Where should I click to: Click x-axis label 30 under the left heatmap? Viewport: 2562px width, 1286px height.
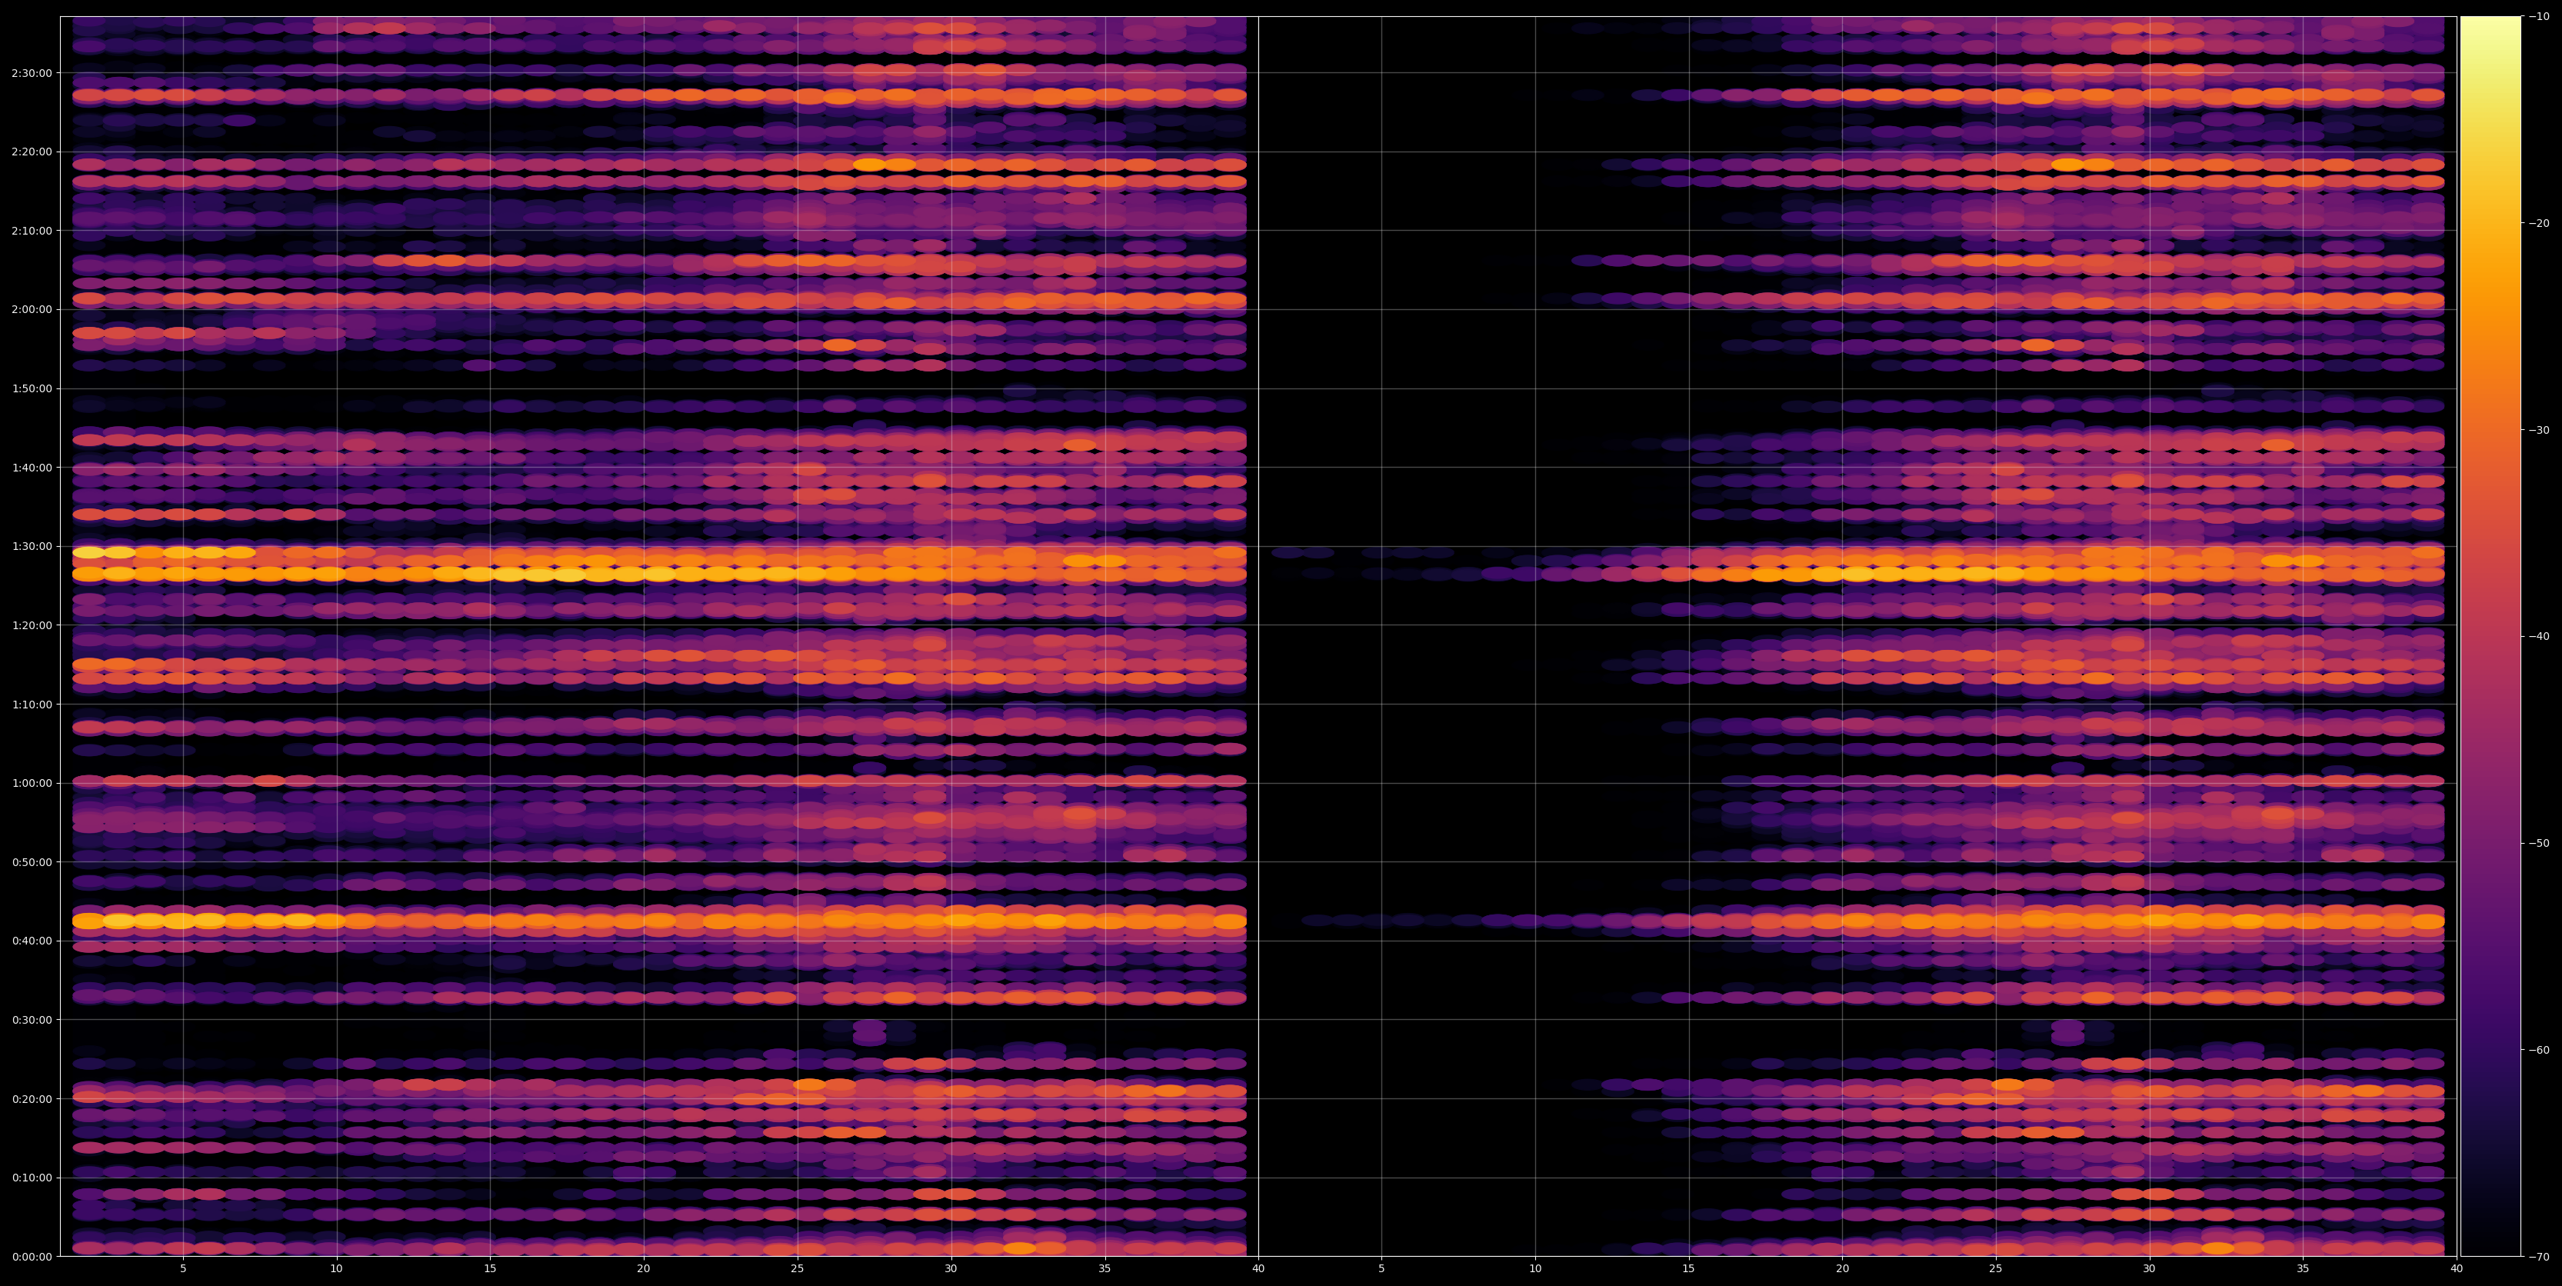pyautogui.click(x=951, y=1269)
